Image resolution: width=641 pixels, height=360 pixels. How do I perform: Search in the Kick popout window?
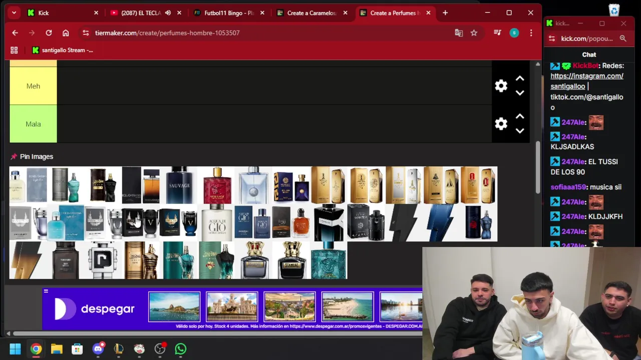coord(623,38)
